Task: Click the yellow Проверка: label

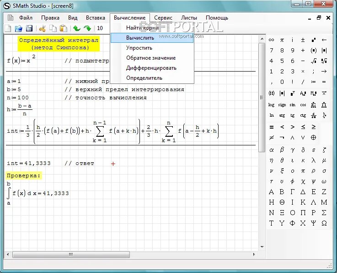Action: coord(24,176)
